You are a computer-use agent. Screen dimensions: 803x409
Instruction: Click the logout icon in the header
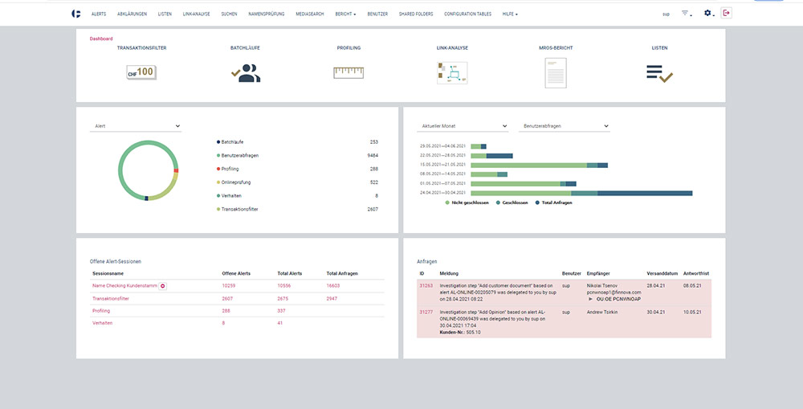pos(727,14)
